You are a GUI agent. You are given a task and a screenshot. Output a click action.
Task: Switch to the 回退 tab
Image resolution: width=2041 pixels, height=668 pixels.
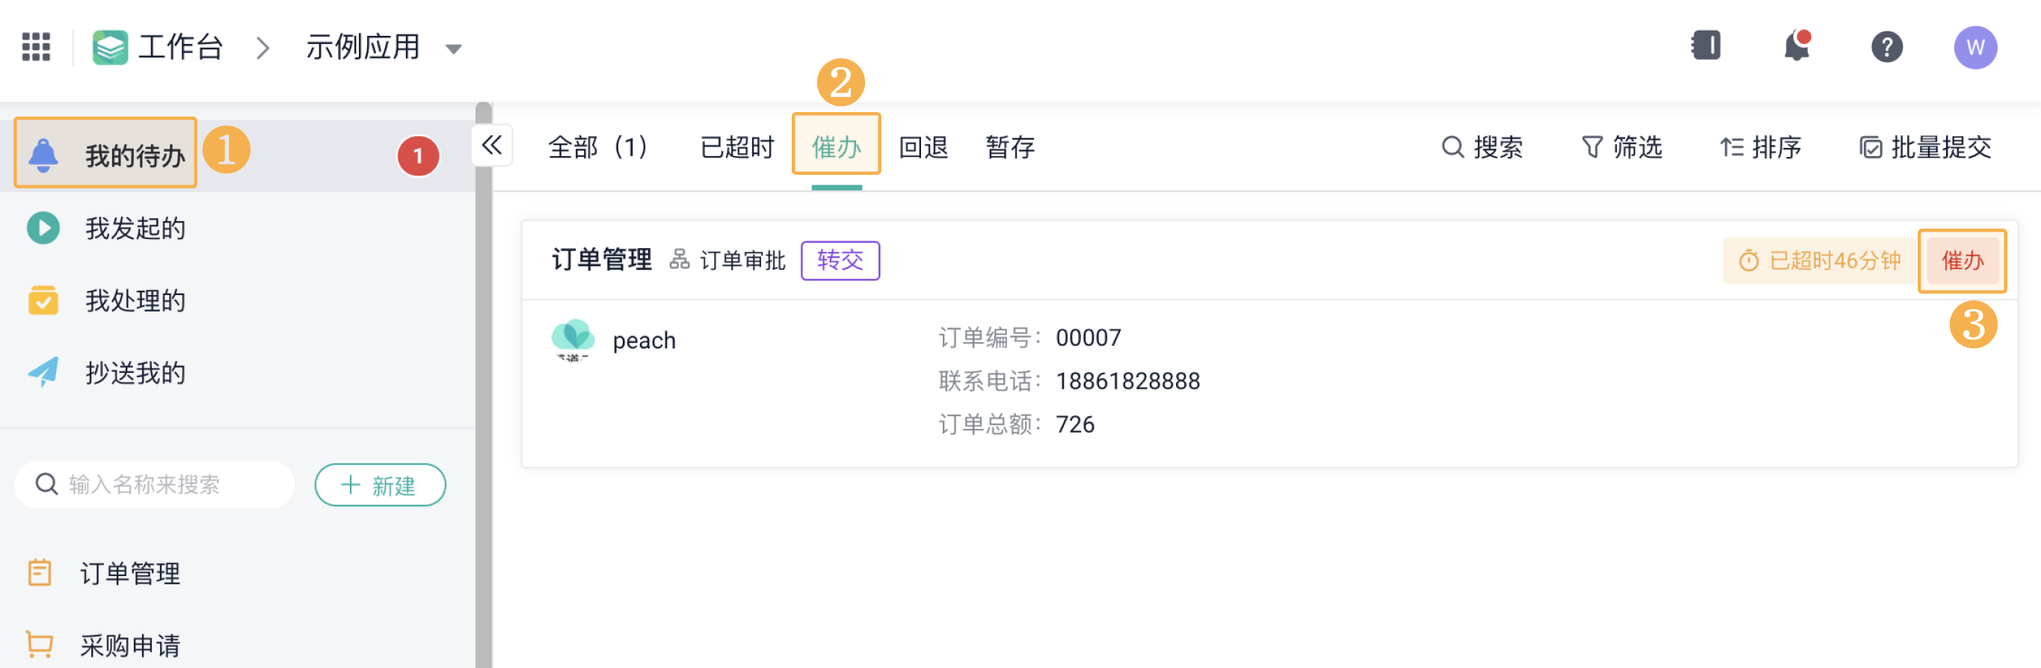[923, 147]
